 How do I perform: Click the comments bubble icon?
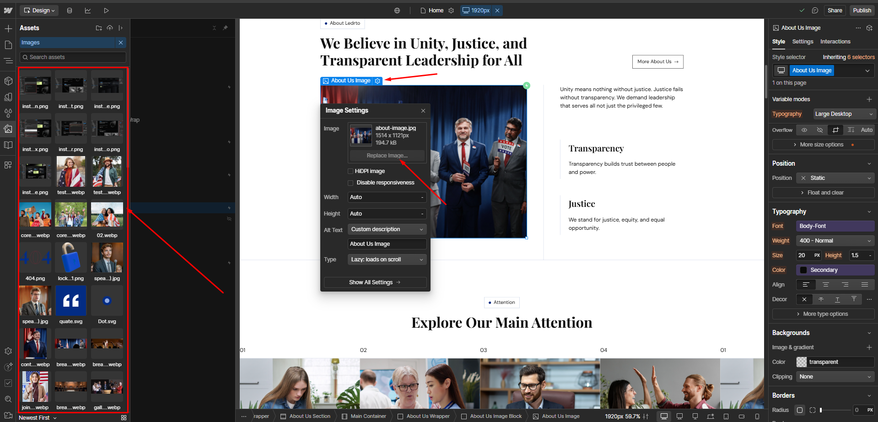point(815,11)
